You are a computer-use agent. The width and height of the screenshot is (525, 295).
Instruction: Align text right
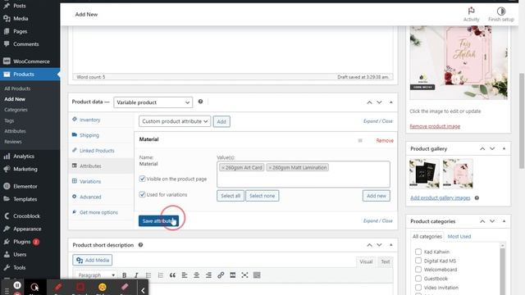[208, 275]
